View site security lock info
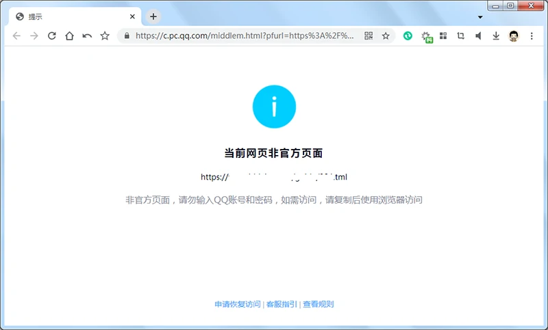 point(127,36)
